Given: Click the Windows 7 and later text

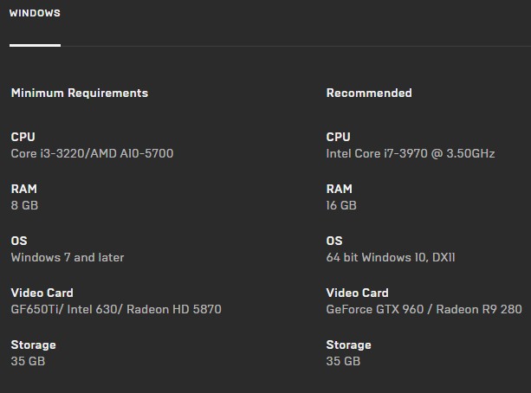Looking at the screenshot, I should 68,257.
